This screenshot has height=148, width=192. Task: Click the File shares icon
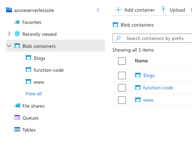pyautogui.click(x=17, y=106)
